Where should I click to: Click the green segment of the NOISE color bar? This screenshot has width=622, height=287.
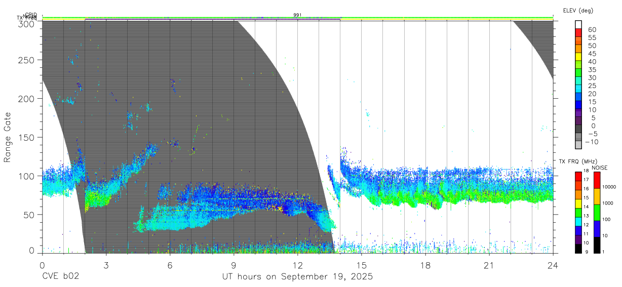click(x=597, y=212)
